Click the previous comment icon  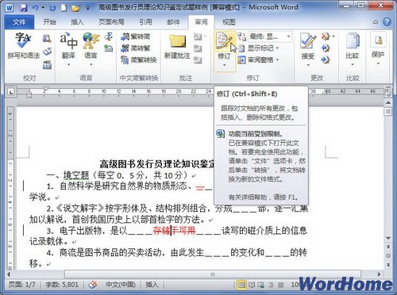pyautogui.click(x=198, y=48)
